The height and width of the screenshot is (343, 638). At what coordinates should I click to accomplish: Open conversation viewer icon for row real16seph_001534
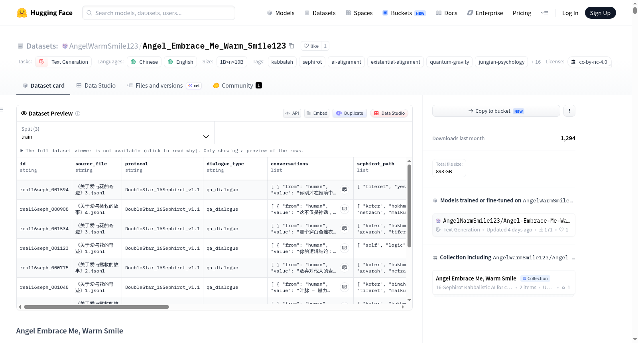(x=345, y=229)
